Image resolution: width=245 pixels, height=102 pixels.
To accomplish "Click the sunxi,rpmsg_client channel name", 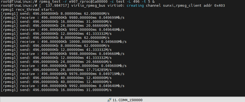I will point(182,6).
